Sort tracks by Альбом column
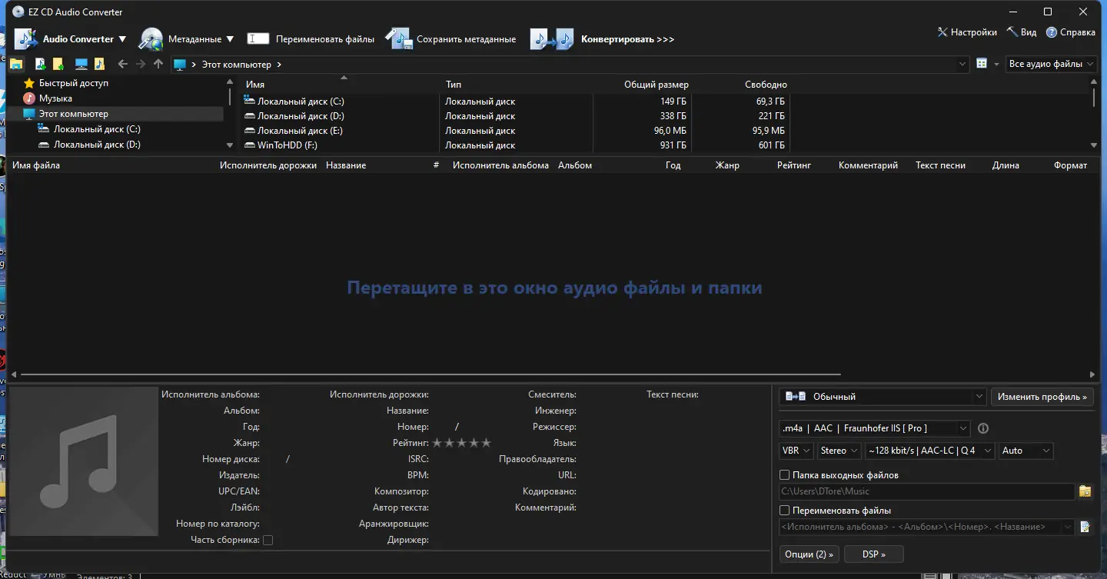 [x=575, y=165]
